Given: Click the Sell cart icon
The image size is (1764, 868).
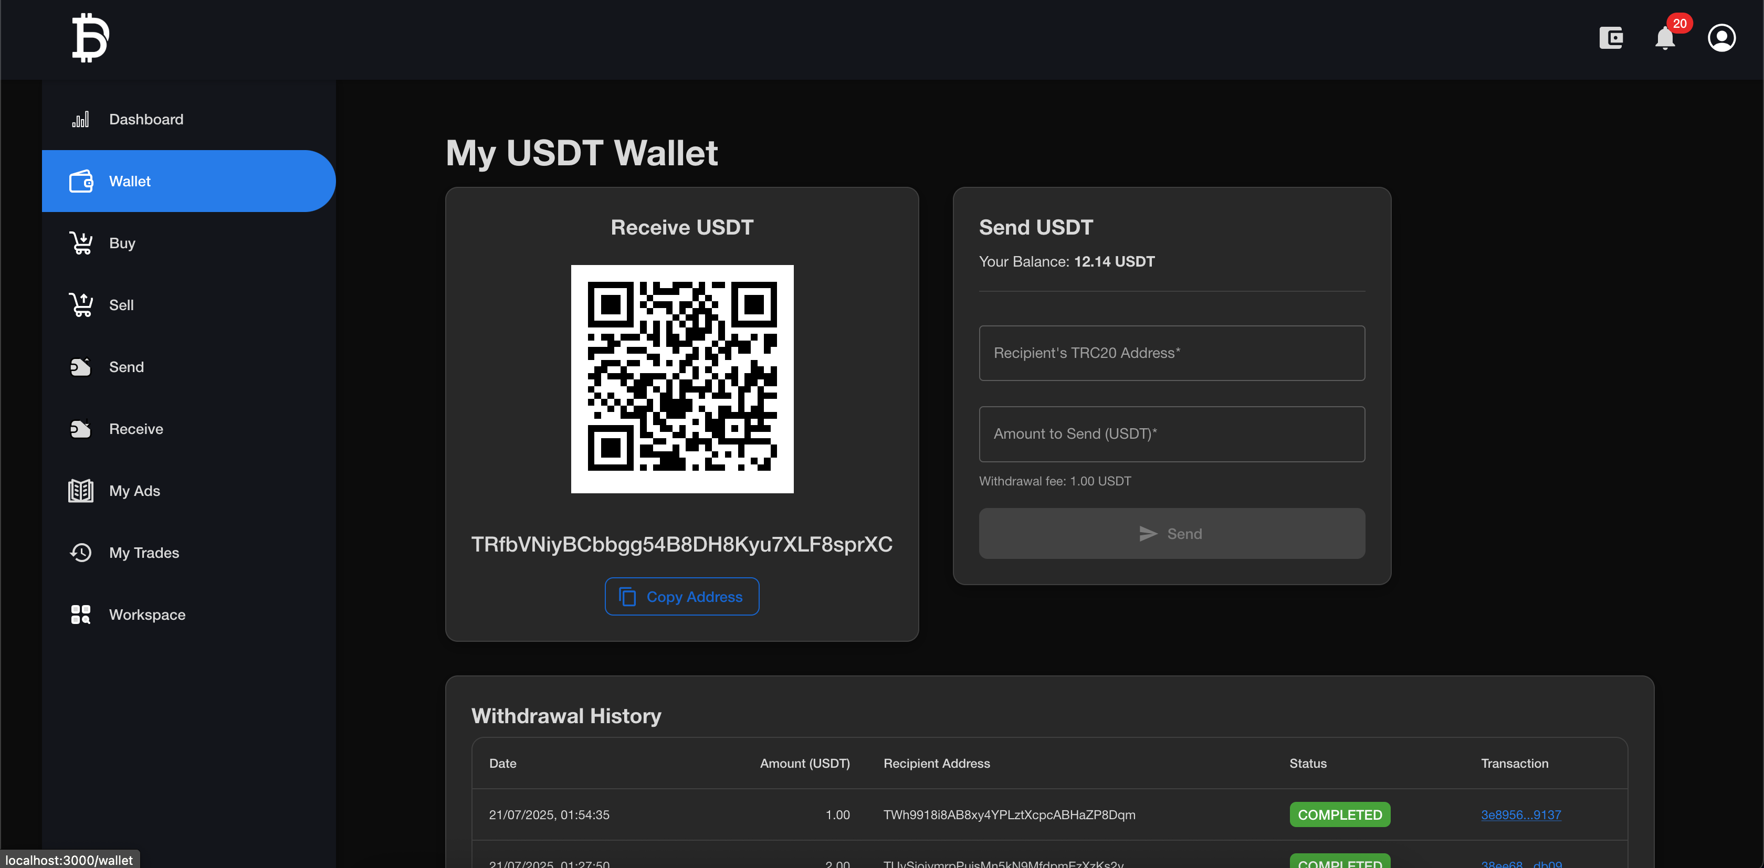Looking at the screenshot, I should tap(81, 305).
